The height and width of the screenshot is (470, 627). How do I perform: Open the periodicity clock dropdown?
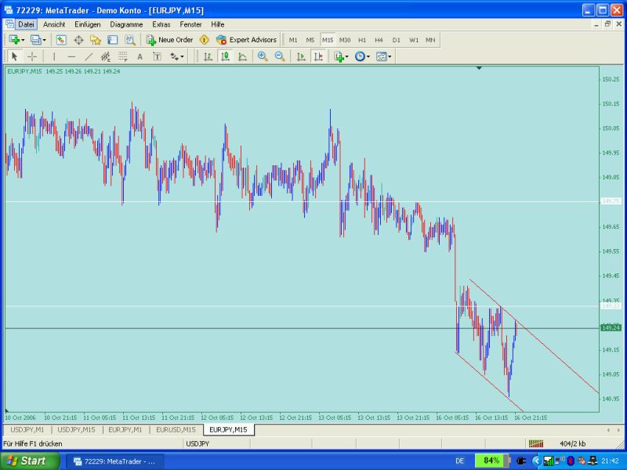coord(362,56)
